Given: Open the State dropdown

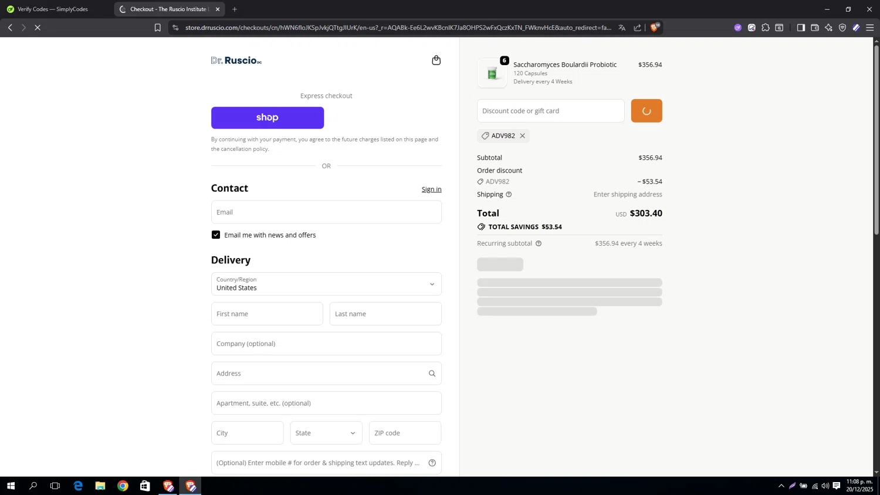Looking at the screenshot, I should 326,433.
